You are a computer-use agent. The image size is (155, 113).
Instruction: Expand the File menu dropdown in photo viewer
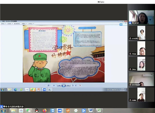point(3,24)
